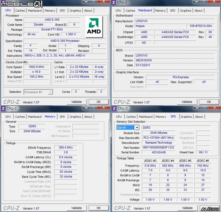Click the Level 2 cache value 2 x 512 KBytes

coord(79,77)
